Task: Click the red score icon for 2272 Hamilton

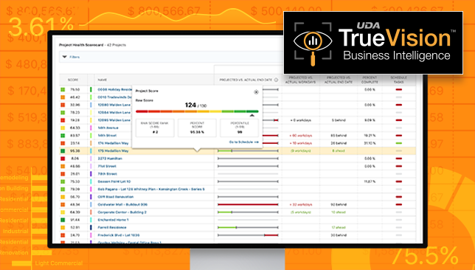Action: (63, 159)
